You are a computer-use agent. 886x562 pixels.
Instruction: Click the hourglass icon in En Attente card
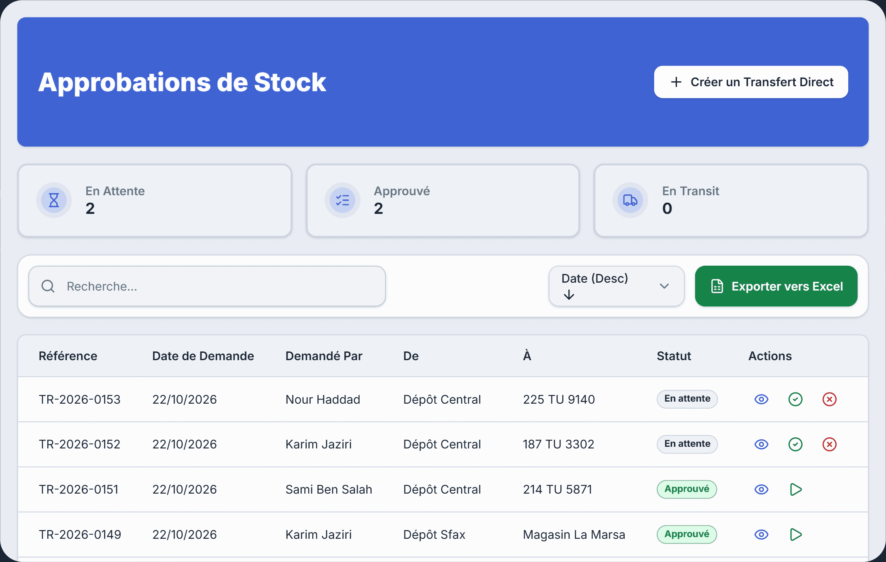click(54, 200)
